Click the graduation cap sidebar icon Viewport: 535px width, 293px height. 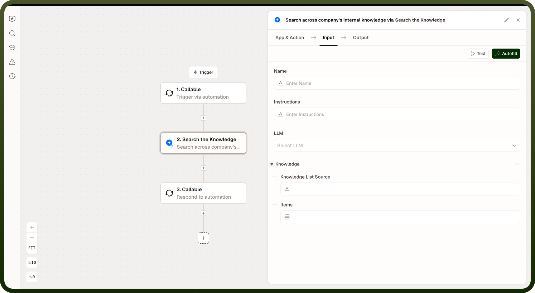pos(12,48)
